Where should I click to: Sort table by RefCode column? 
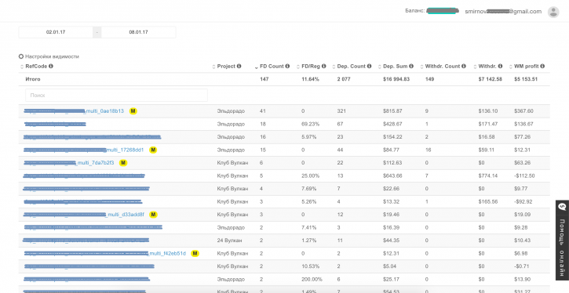pos(21,67)
